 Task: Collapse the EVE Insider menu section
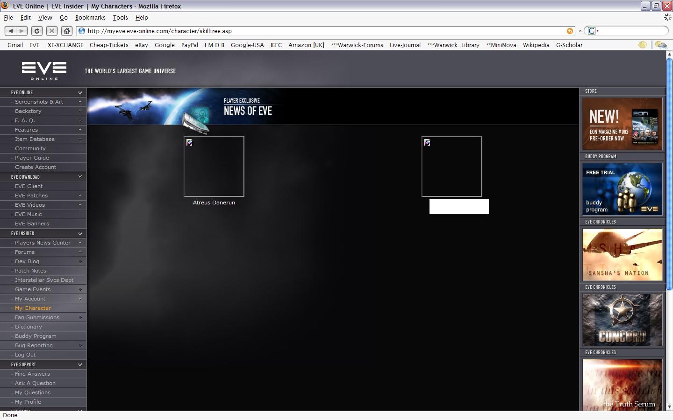(80, 233)
